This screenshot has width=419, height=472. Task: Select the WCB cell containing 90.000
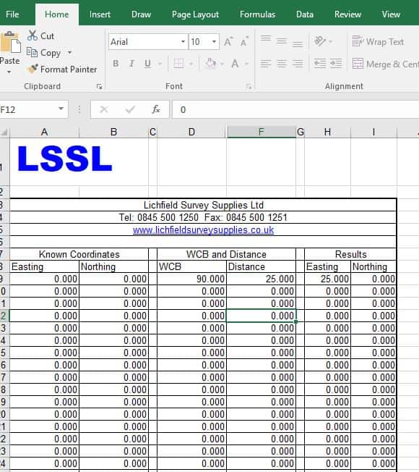coord(191,279)
